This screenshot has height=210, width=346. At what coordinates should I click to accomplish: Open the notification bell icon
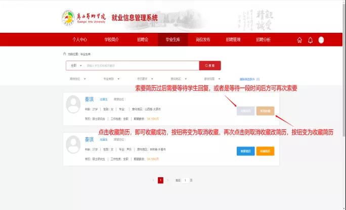[x=310, y=40]
